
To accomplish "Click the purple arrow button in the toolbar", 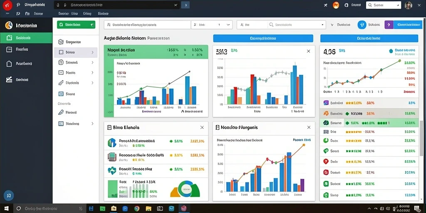I will pos(389,25).
